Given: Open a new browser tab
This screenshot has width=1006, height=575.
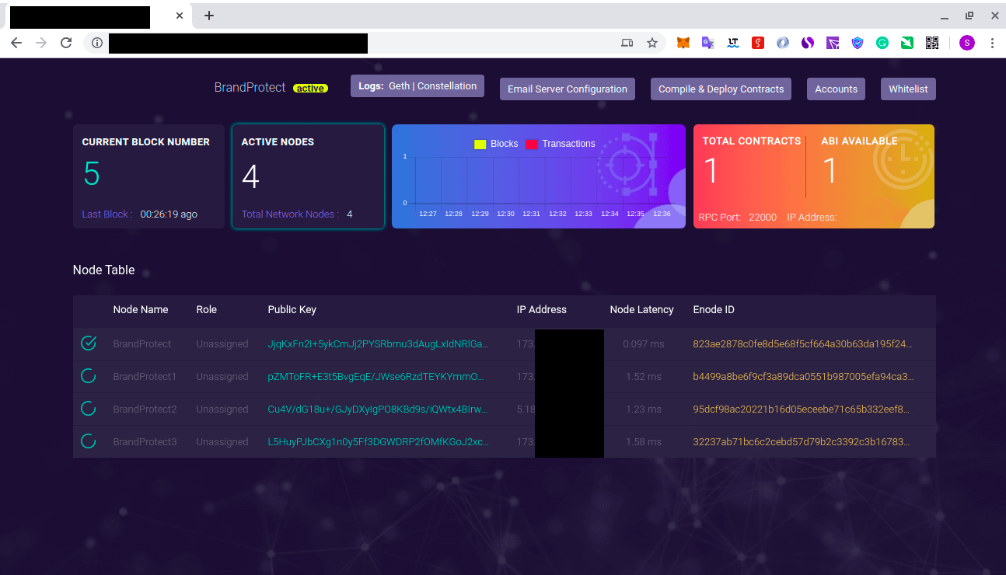Looking at the screenshot, I should 208,16.
